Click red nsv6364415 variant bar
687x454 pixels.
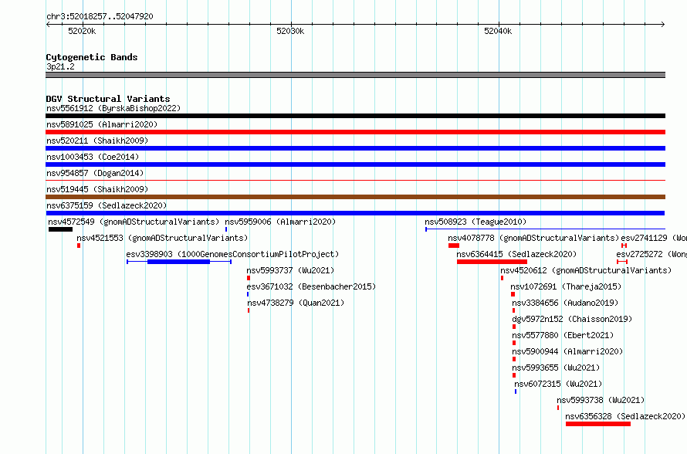click(x=492, y=262)
